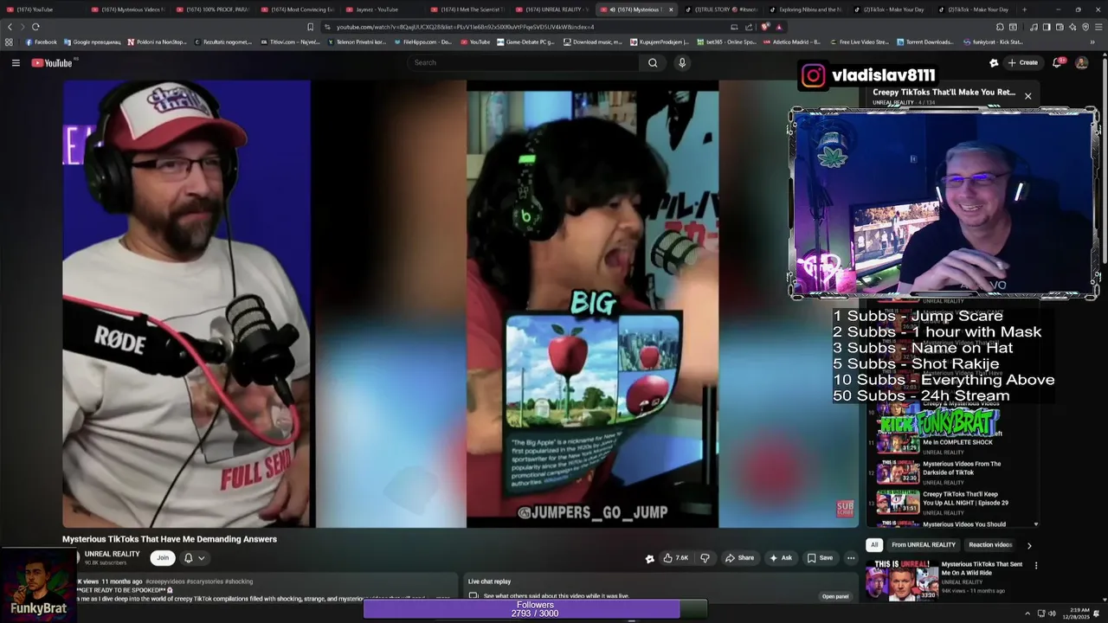This screenshot has height=623, width=1108.
Task: Open the FileHippo.com bookmark
Action: click(x=422, y=42)
